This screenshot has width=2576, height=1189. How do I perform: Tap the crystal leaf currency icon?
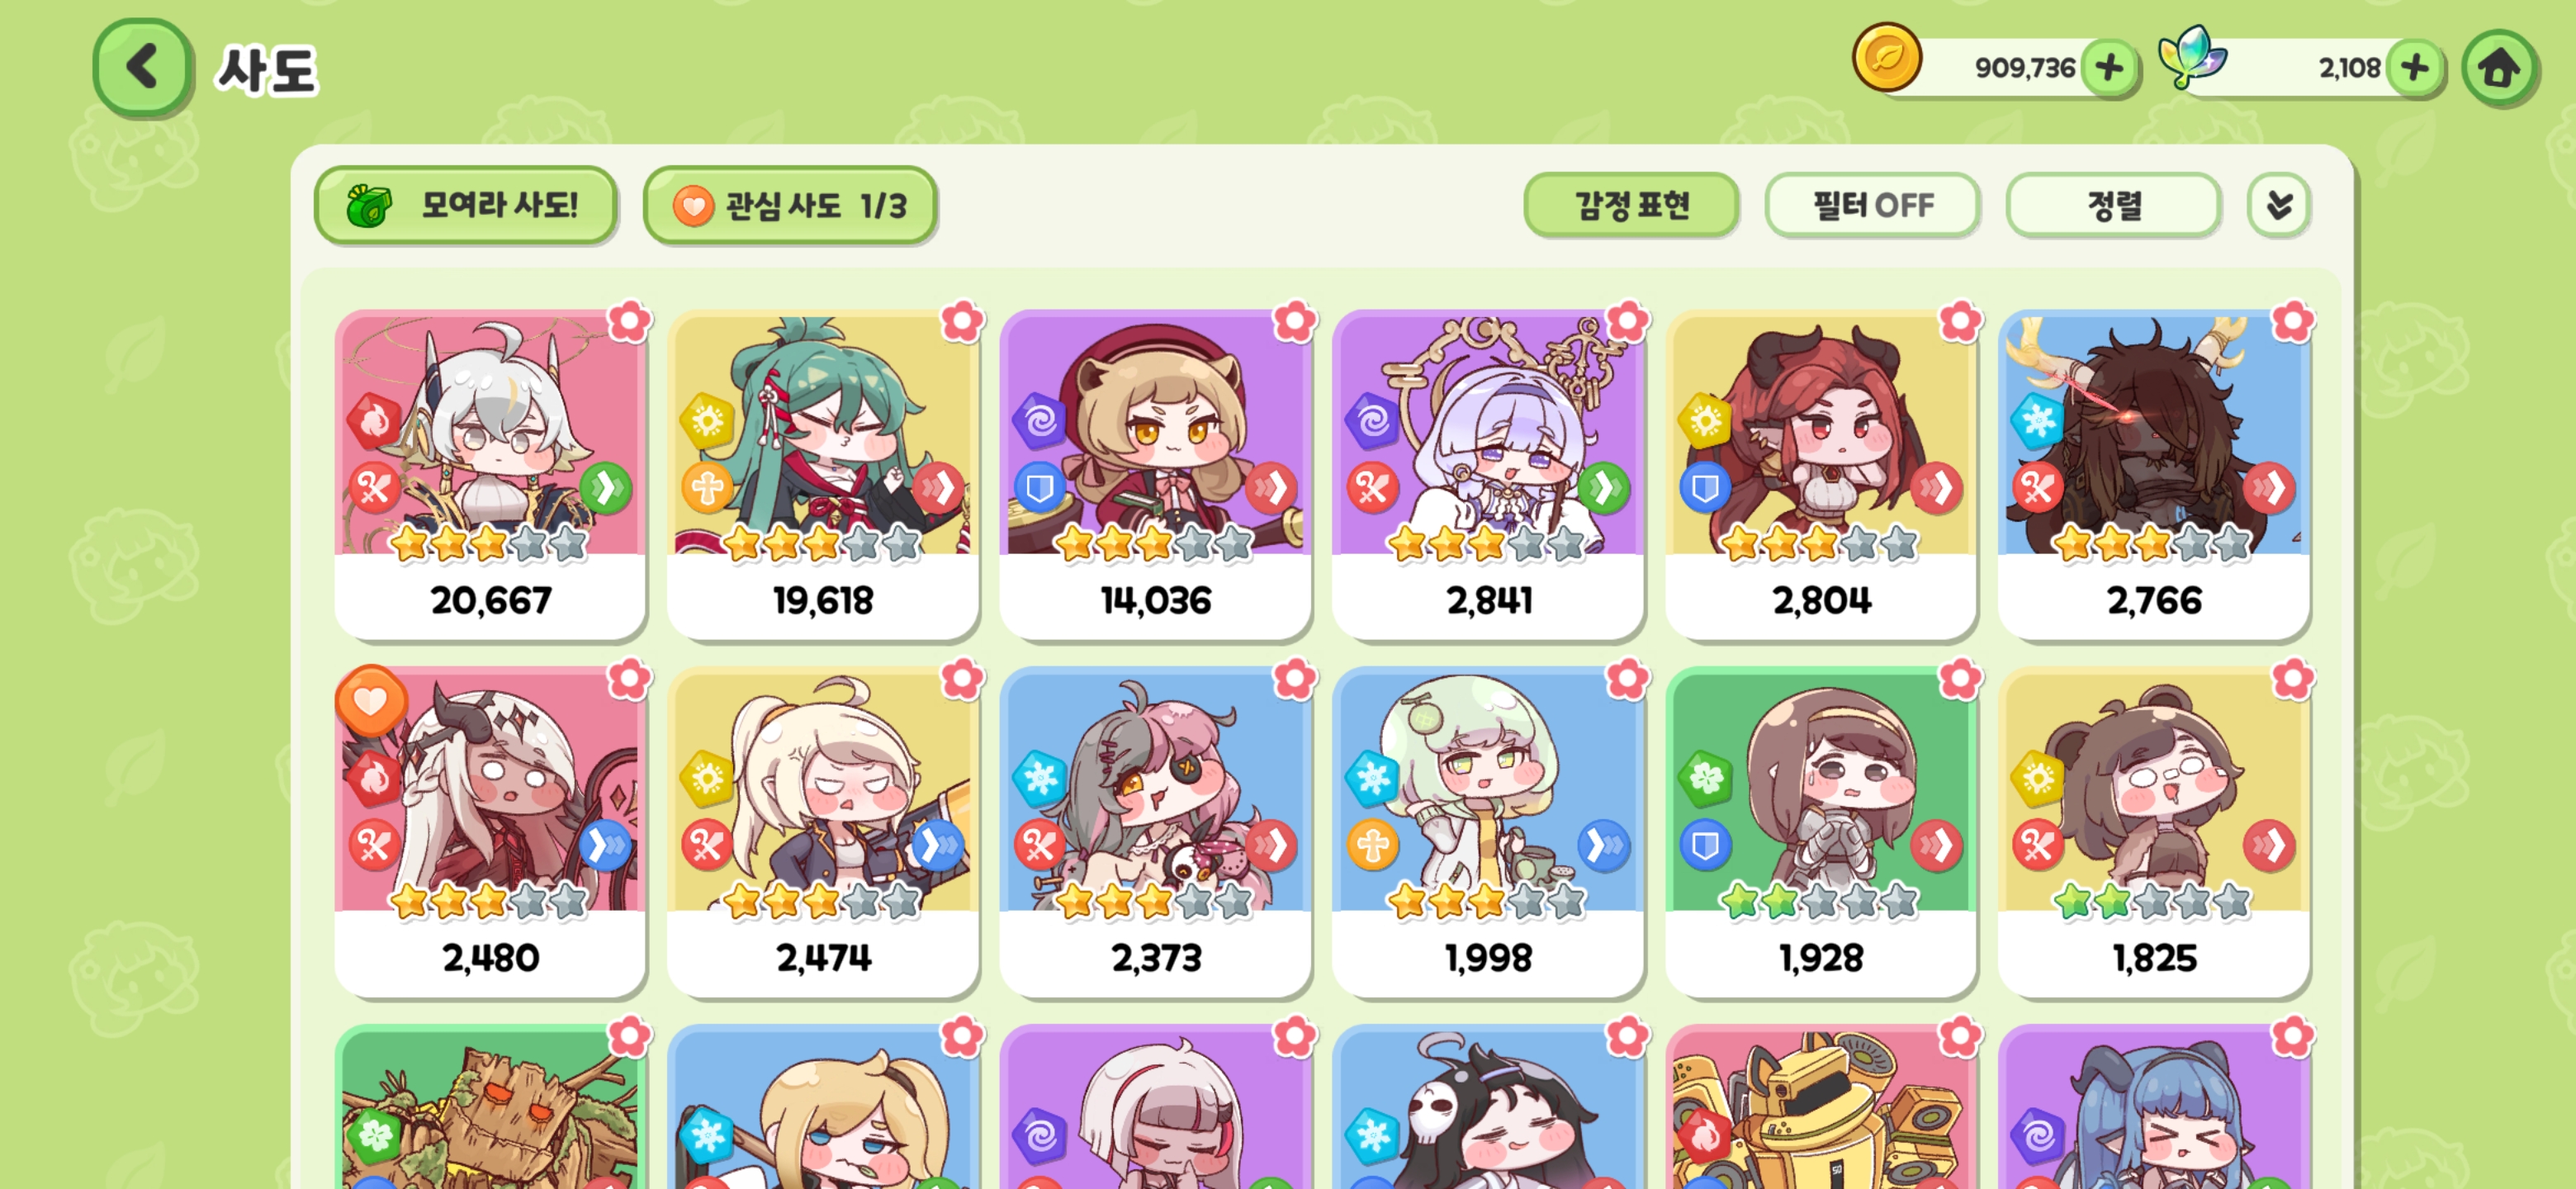coord(2191,56)
